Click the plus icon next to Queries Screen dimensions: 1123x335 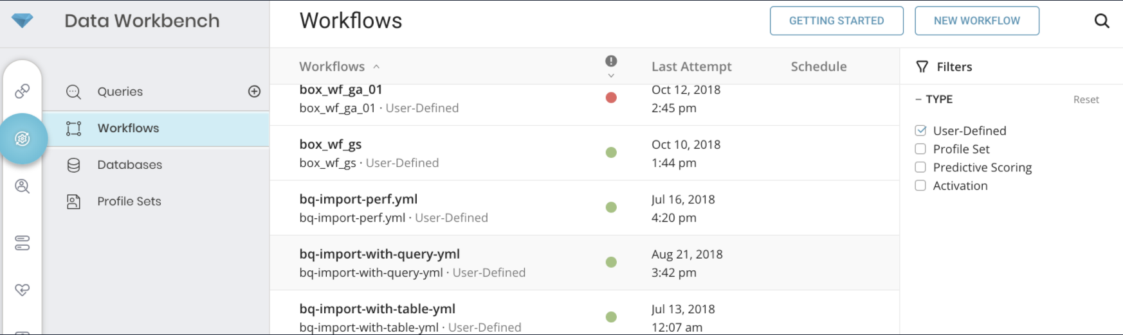(x=254, y=92)
